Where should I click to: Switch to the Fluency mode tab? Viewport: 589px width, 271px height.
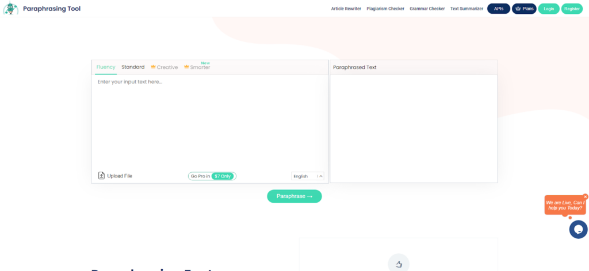coord(106,67)
